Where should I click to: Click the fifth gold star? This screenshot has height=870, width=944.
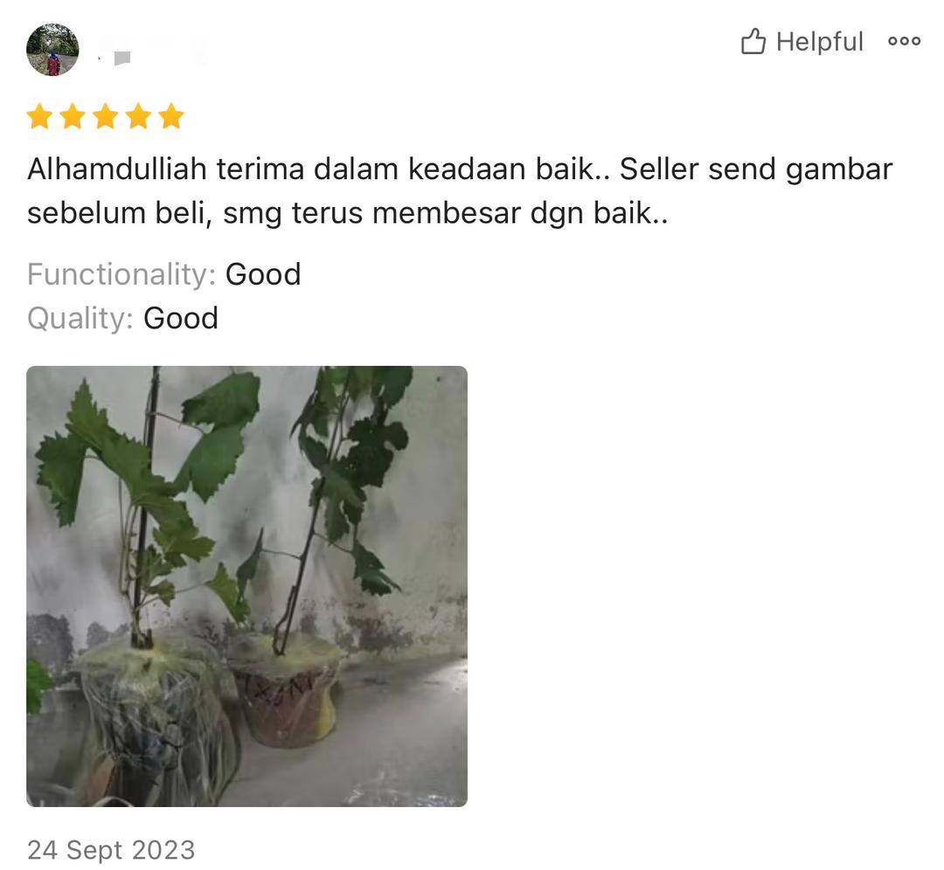click(171, 115)
